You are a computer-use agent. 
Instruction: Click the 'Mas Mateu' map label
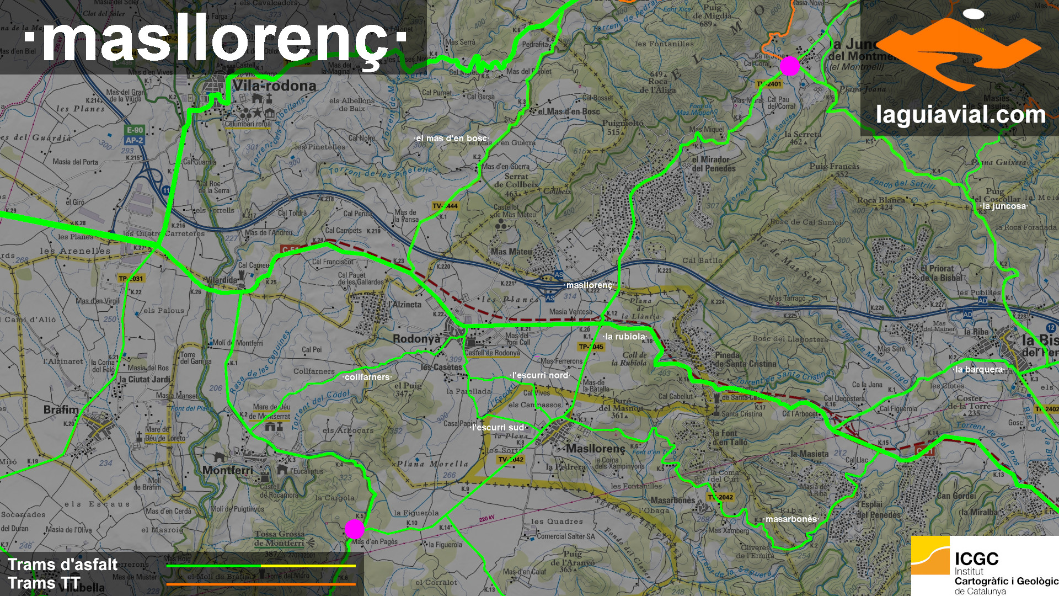coord(511,252)
